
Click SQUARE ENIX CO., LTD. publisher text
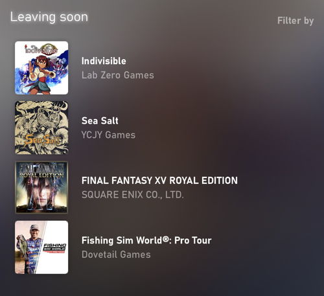click(133, 195)
